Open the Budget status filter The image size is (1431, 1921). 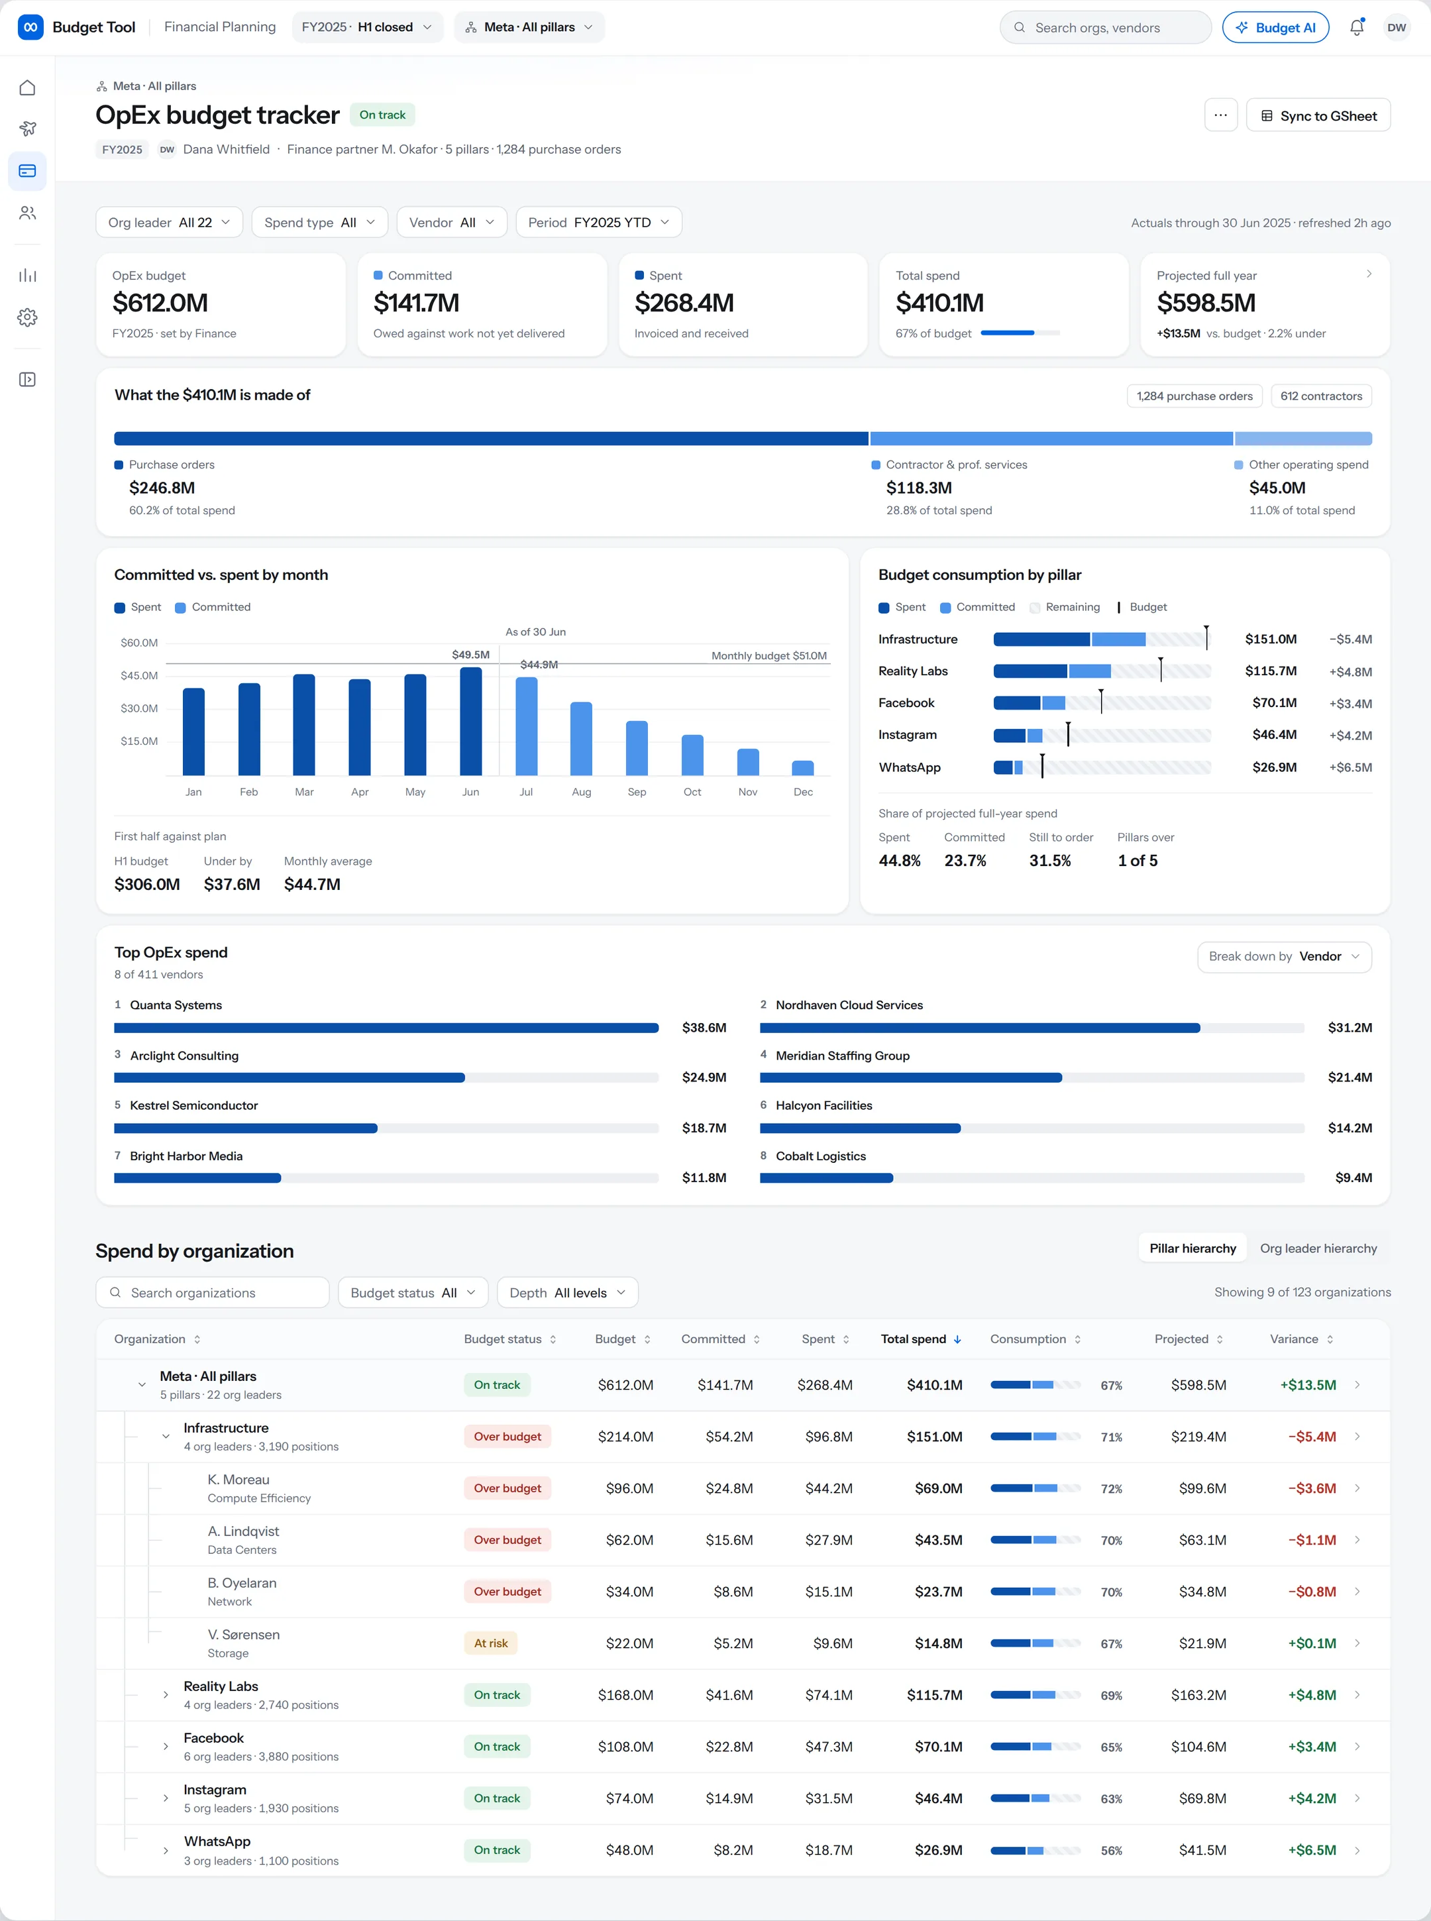[413, 1293]
